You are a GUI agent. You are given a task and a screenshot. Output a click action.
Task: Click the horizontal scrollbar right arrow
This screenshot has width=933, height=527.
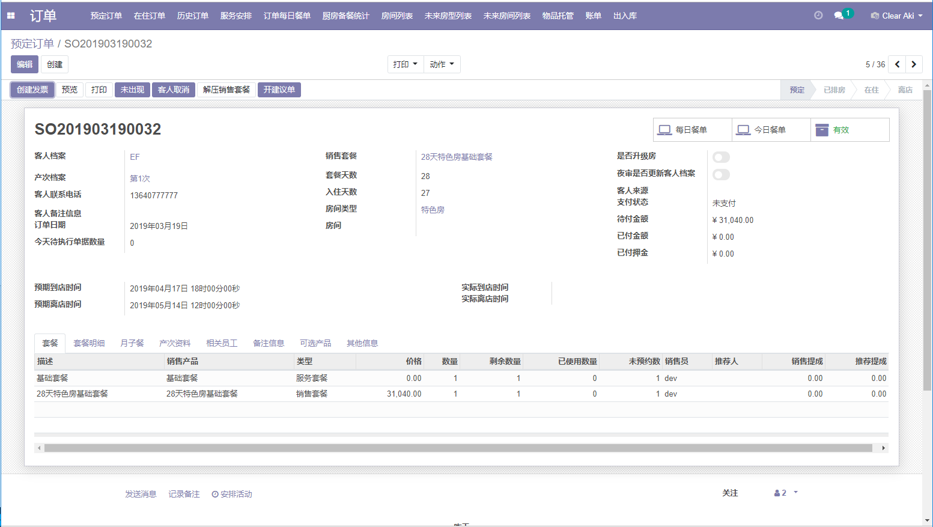pyautogui.click(x=883, y=448)
